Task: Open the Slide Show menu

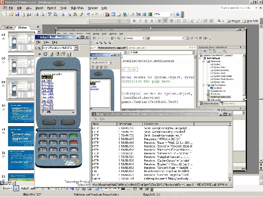Action: click(77, 8)
